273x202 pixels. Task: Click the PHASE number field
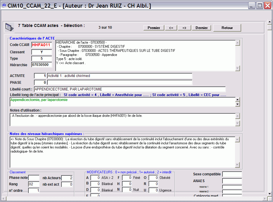pyautogui.click(x=40, y=82)
